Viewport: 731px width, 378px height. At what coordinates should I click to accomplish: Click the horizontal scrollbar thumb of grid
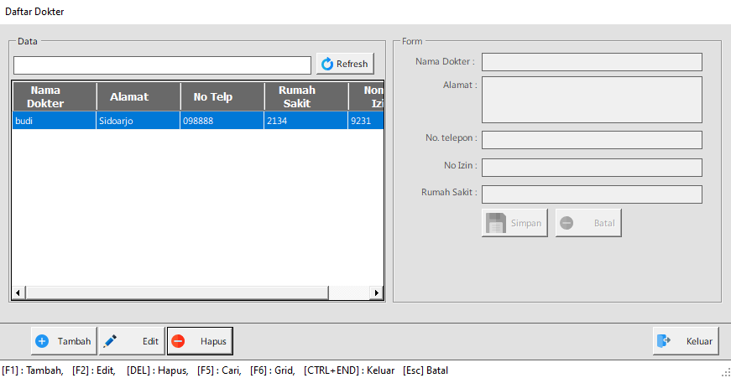coord(177,293)
